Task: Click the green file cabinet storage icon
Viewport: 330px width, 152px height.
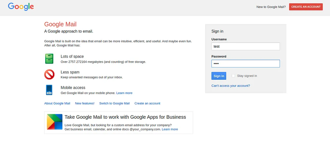Action: [x=49, y=59]
